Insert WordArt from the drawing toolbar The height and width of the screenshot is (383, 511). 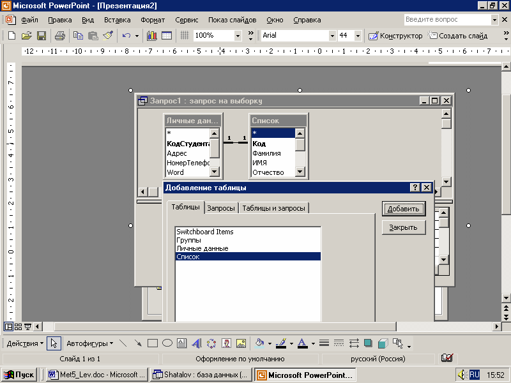(197, 343)
